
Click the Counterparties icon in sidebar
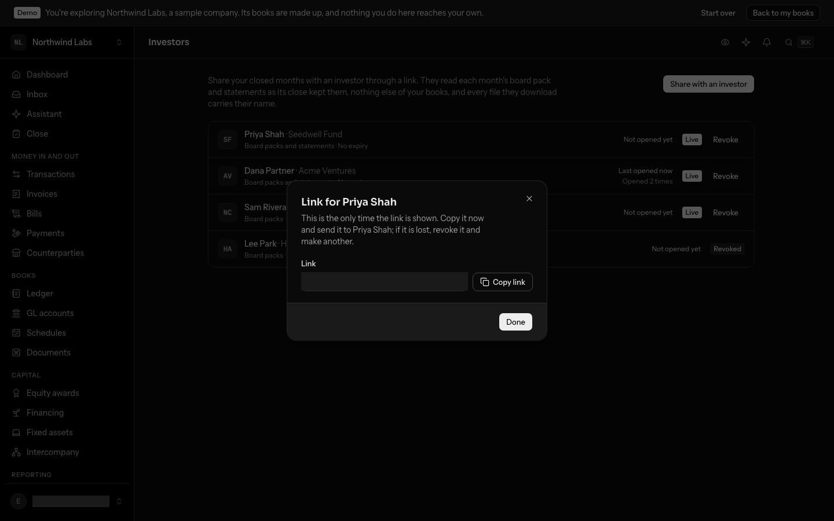point(16,253)
